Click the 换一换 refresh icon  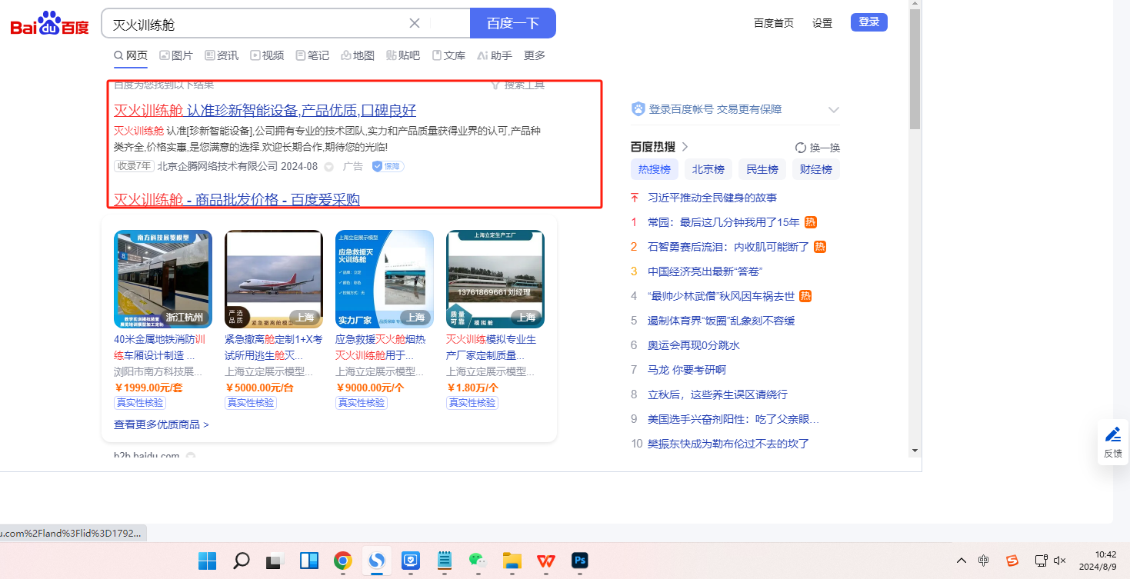(x=801, y=148)
